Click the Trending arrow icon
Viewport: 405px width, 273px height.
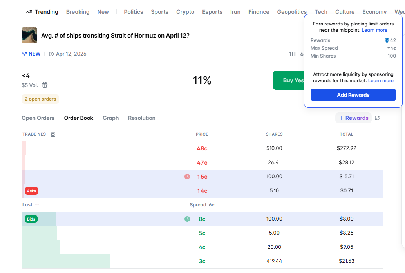(29, 12)
